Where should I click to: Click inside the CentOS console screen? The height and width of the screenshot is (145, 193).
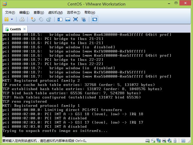[96, 84]
